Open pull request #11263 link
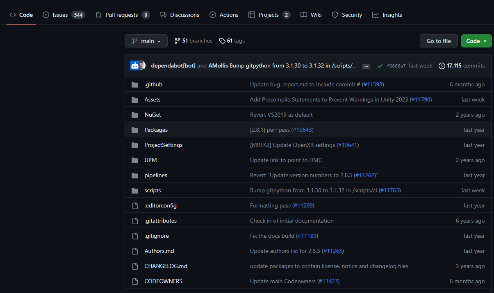The width and height of the screenshot is (494, 293). (x=333, y=251)
